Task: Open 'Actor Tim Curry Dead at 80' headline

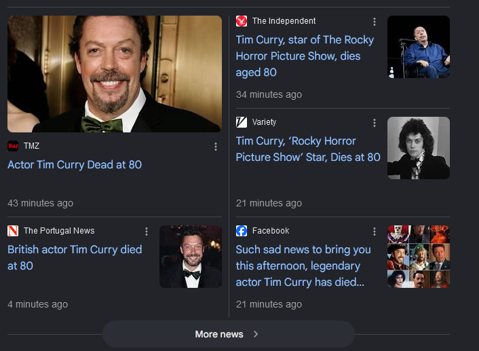Action: pyautogui.click(x=75, y=165)
